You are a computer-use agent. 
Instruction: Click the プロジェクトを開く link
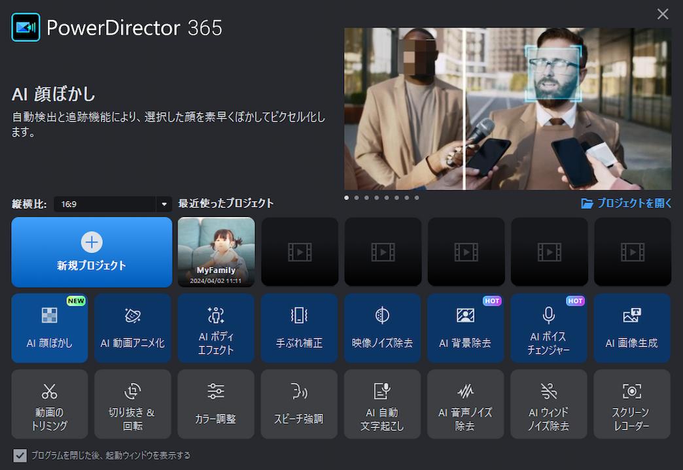pos(625,203)
